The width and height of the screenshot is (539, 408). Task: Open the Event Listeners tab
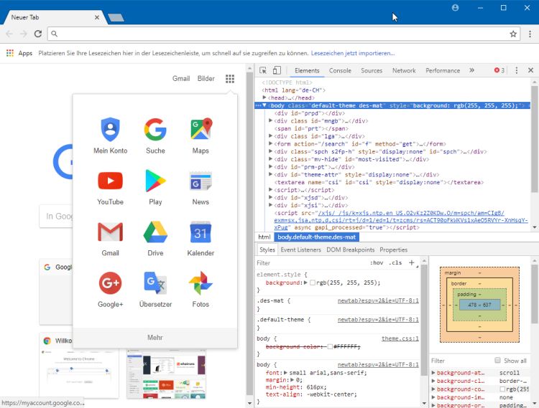[300, 250]
